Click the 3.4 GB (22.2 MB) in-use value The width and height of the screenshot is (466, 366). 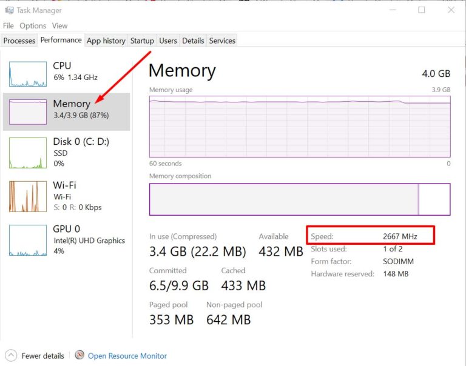(x=198, y=251)
